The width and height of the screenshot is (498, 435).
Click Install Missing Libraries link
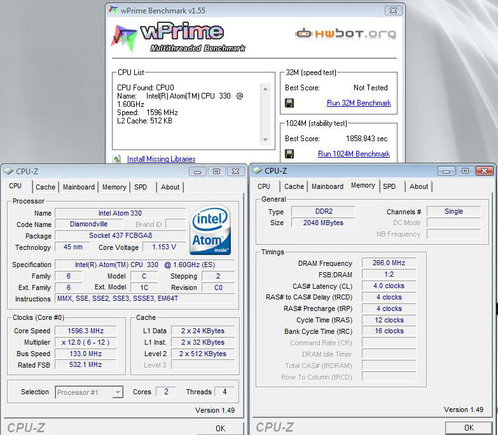[161, 159]
